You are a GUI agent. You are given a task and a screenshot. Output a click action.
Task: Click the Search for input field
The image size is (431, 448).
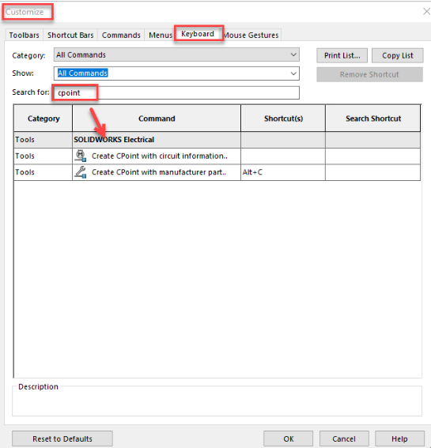176,93
